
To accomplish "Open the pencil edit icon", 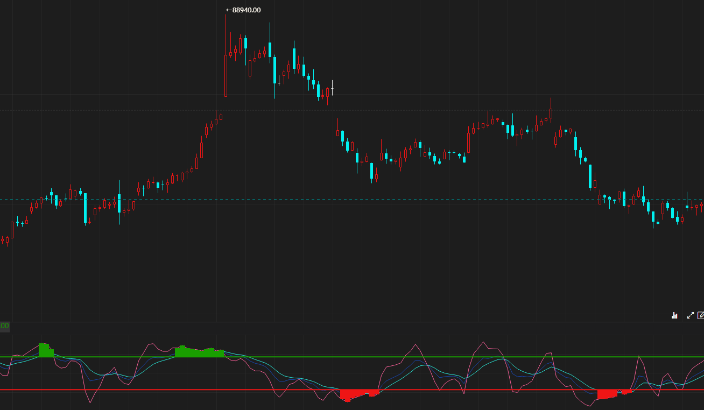I will (x=701, y=315).
